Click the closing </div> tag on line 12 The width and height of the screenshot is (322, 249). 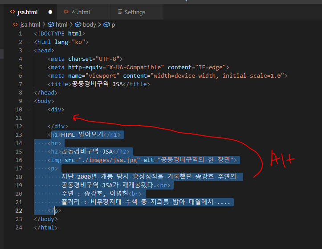(x=58, y=126)
